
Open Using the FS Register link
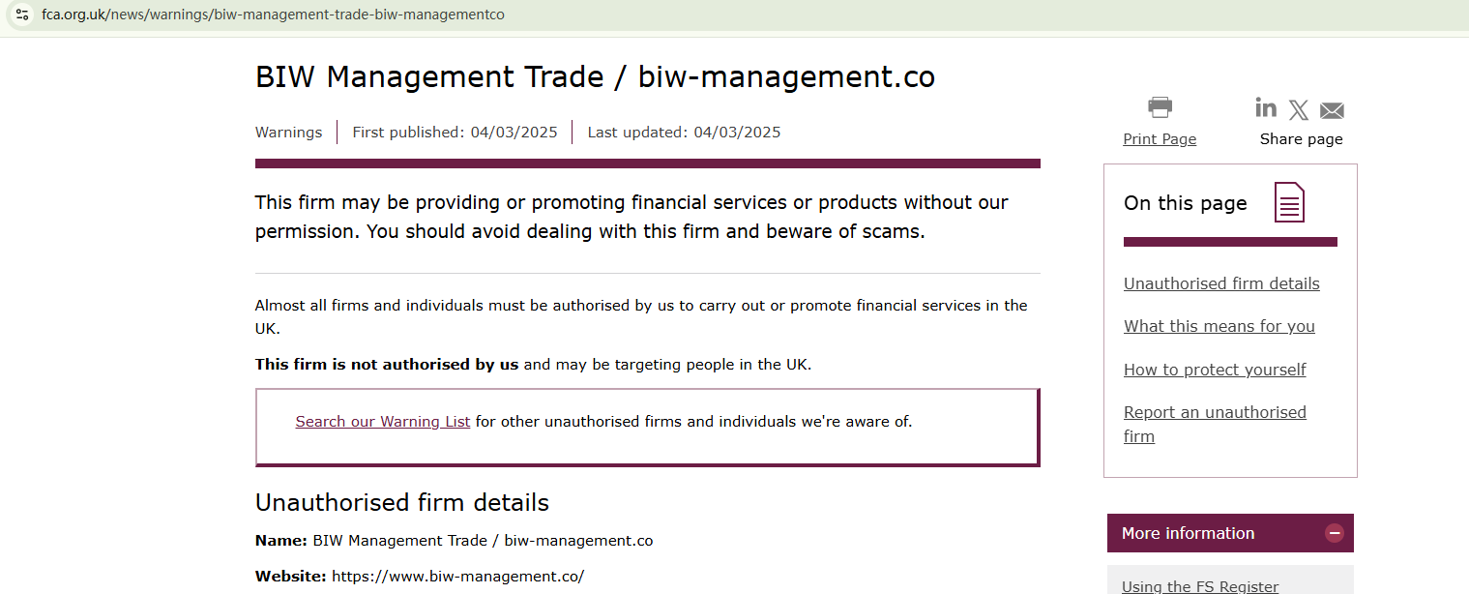pyautogui.click(x=1200, y=586)
